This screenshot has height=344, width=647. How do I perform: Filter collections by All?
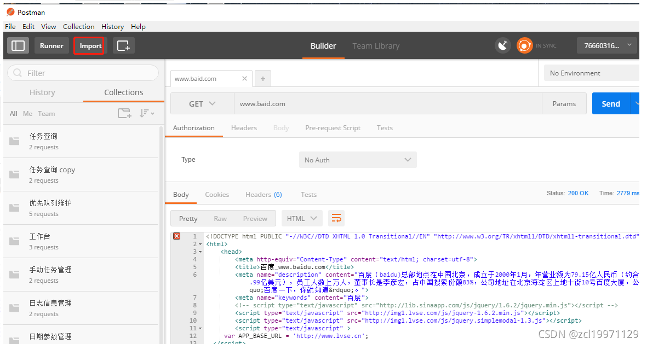click(x=14, y=113)
